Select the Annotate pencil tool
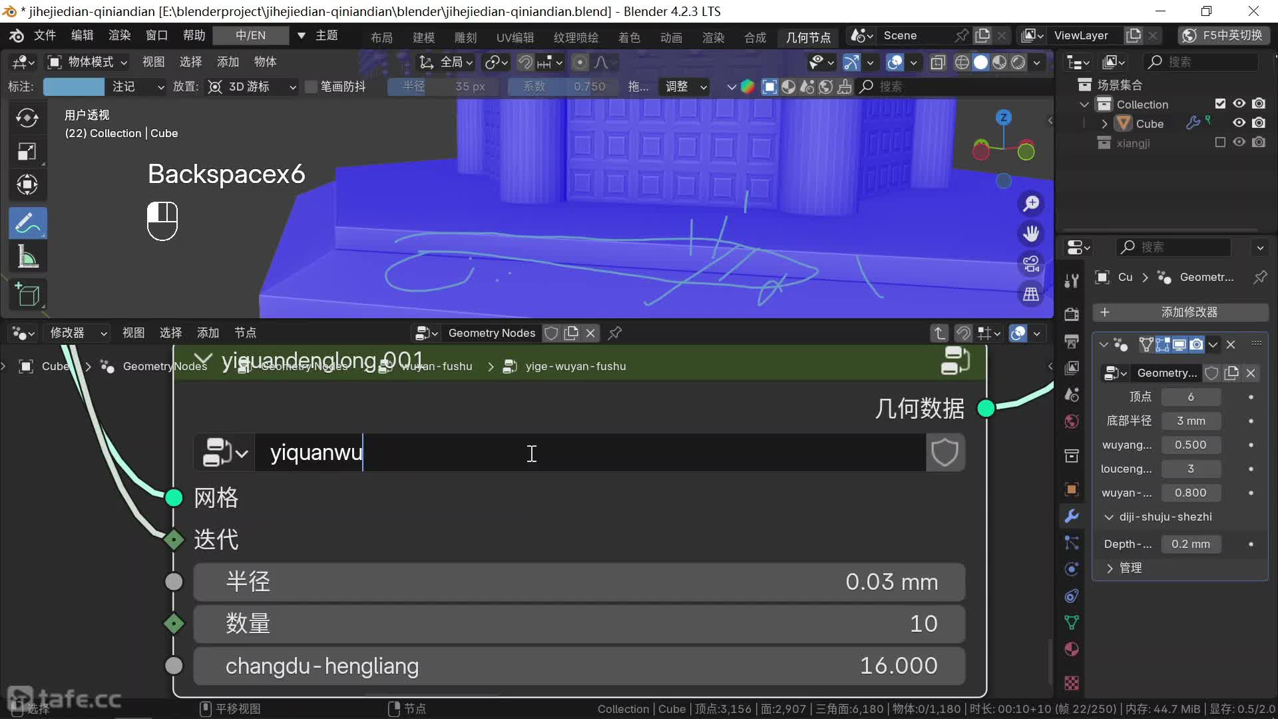 tap(27, 223)
